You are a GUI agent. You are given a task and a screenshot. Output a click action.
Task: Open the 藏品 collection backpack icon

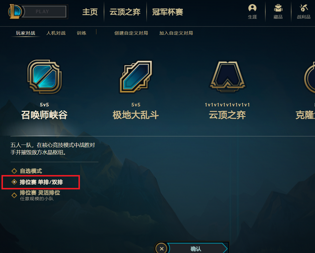(x=278, y=8)
